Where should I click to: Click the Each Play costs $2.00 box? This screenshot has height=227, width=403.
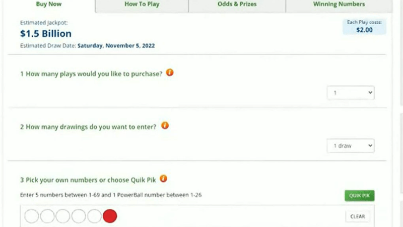click(364, 27)
